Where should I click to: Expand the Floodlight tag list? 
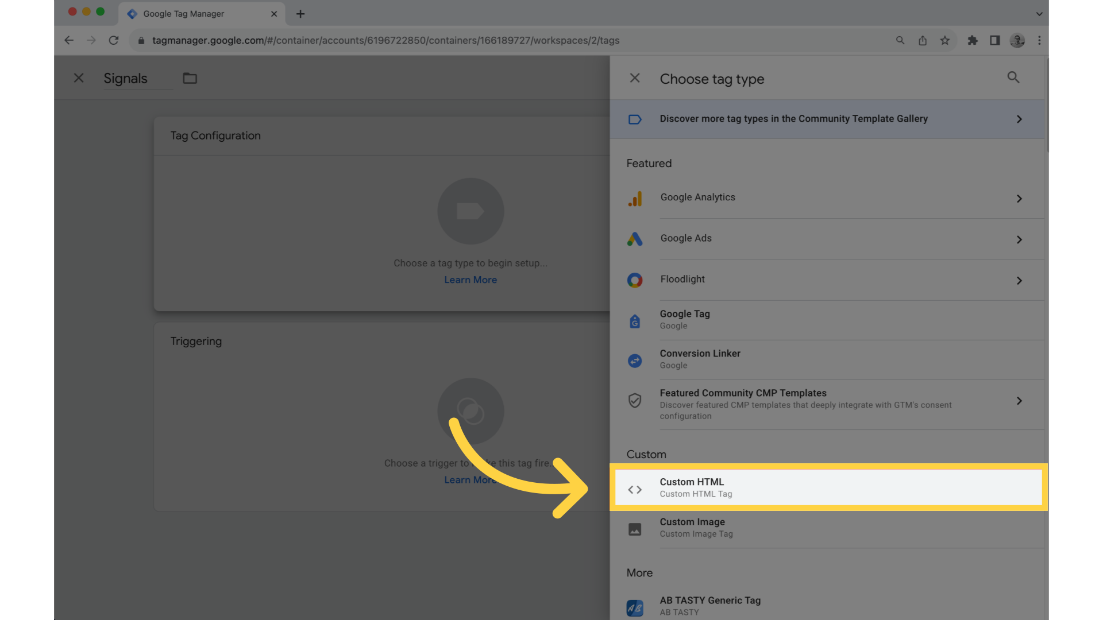coord(1019,281)
